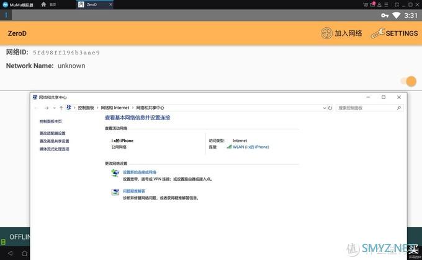422x260 pixels.
Task: Toggle the ZeroD network connection switch
Action: point(408,81)
